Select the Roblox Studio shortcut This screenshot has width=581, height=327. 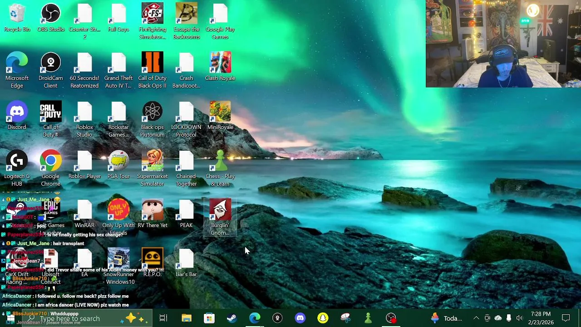[x=84, y=119]
